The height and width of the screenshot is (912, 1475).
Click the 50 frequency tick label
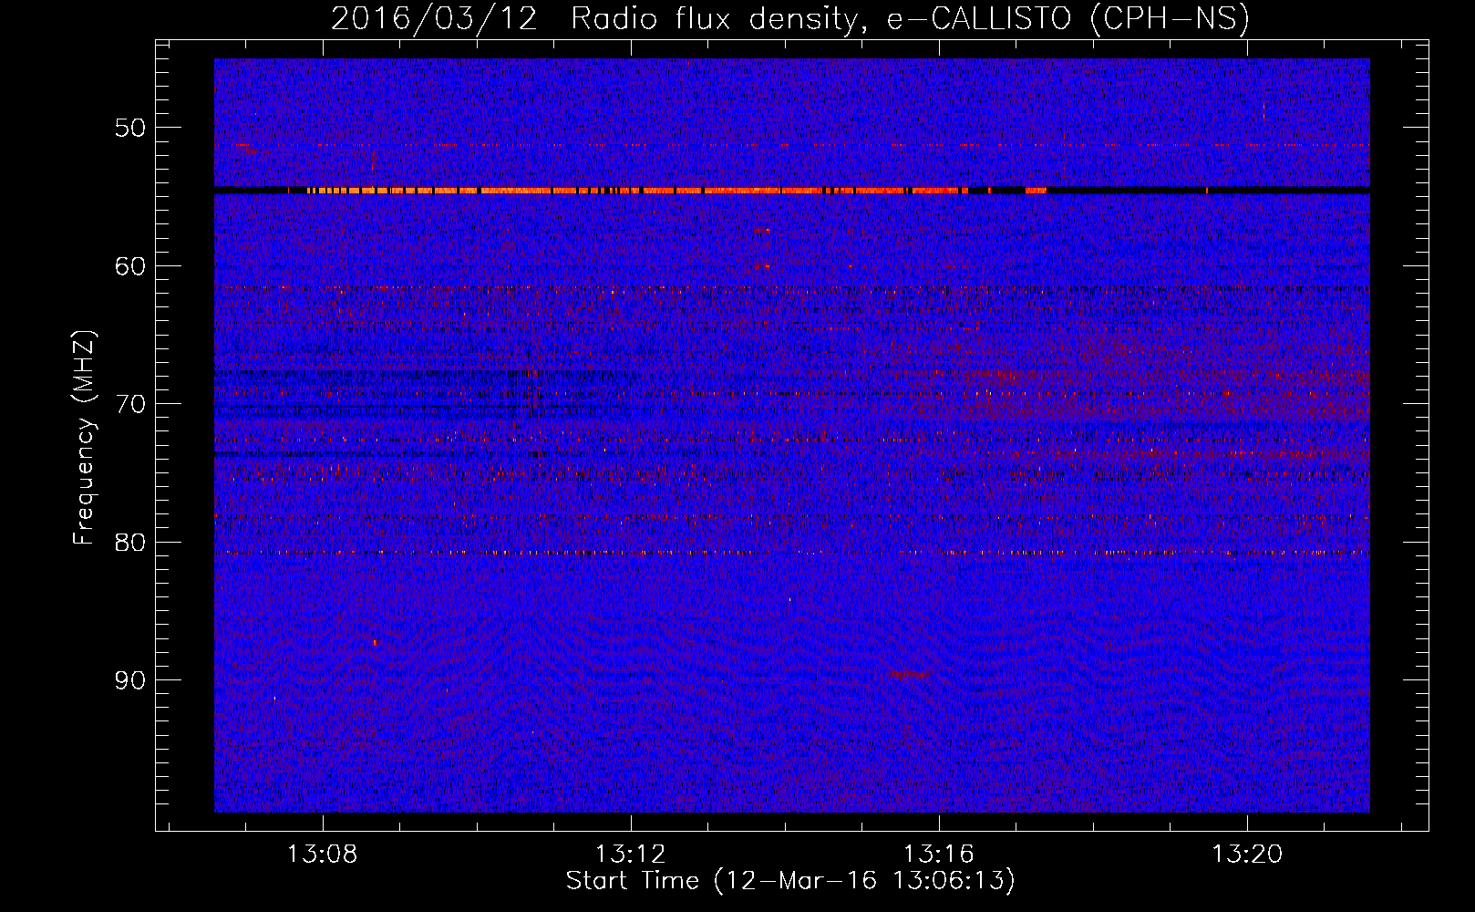130,128
